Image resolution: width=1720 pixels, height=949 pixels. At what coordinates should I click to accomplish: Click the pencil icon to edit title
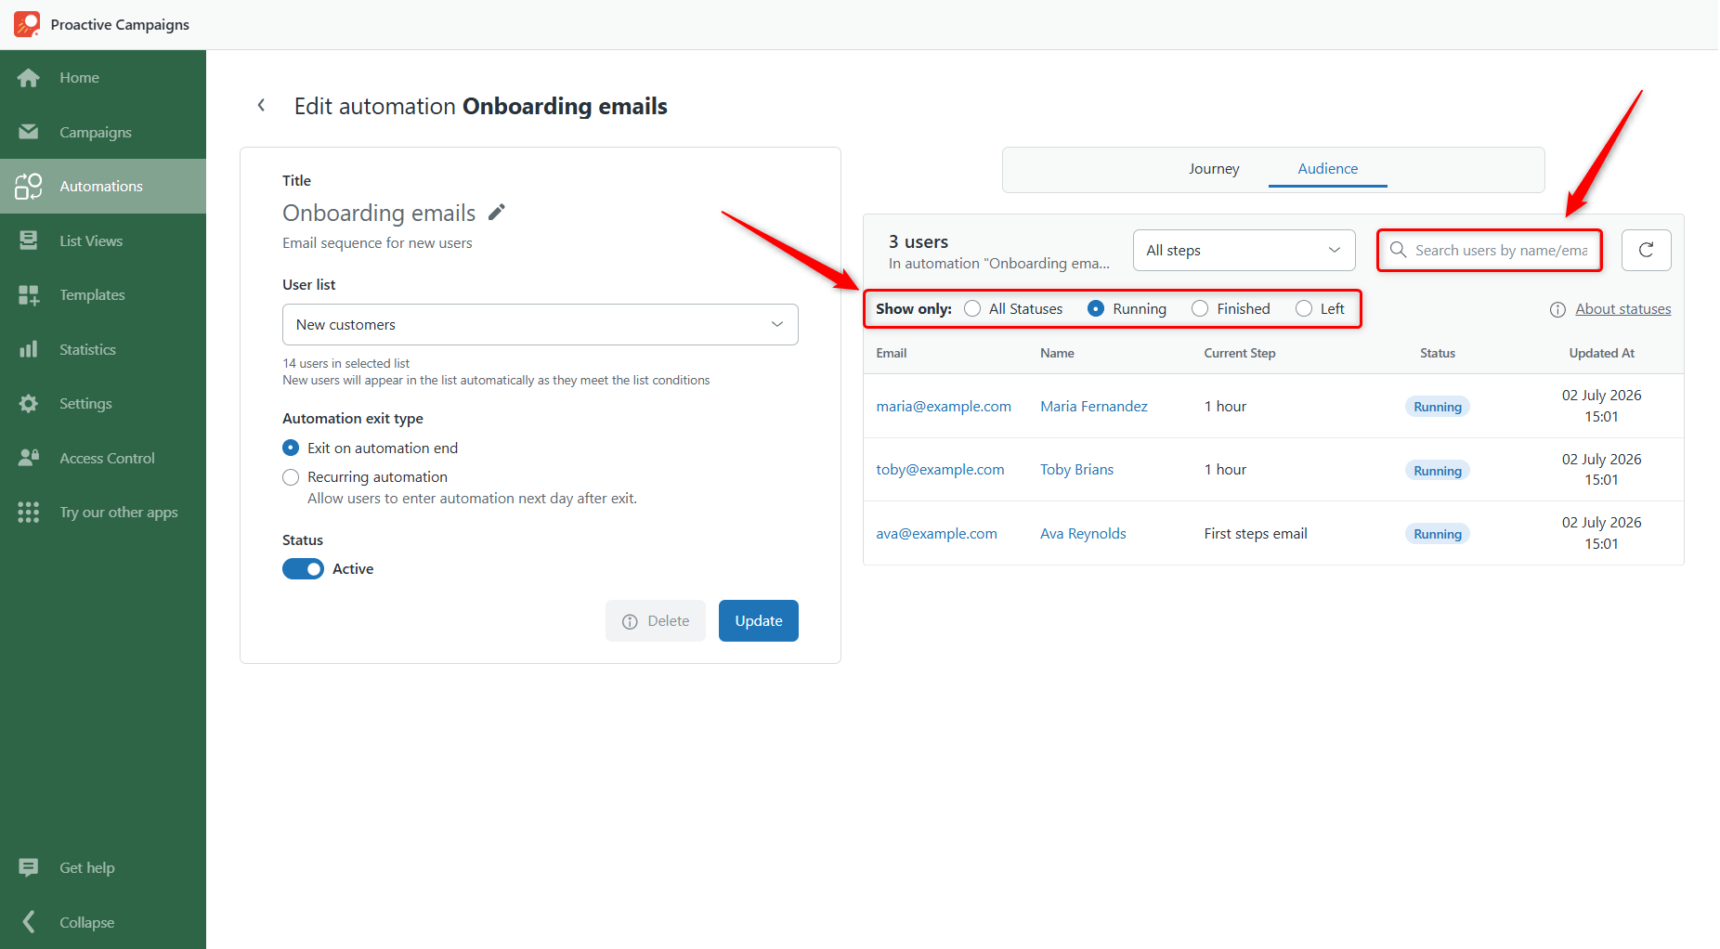[x=497, y=213]
